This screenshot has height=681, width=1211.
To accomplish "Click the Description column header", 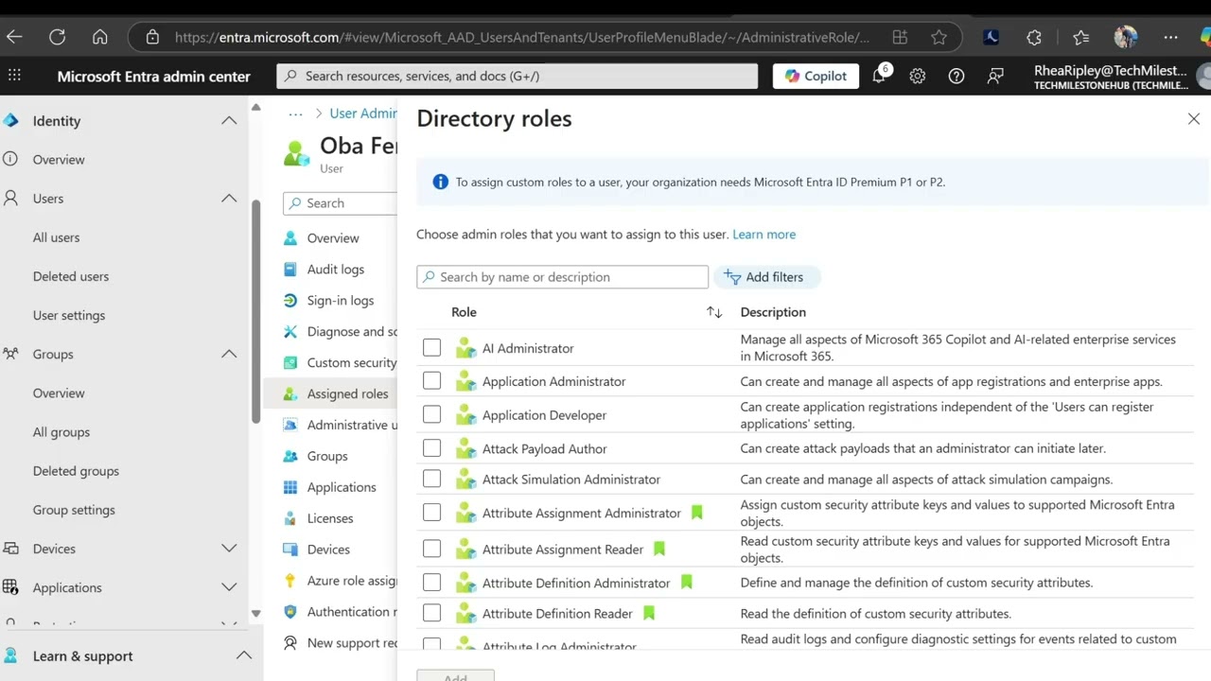I will point(773,312).
